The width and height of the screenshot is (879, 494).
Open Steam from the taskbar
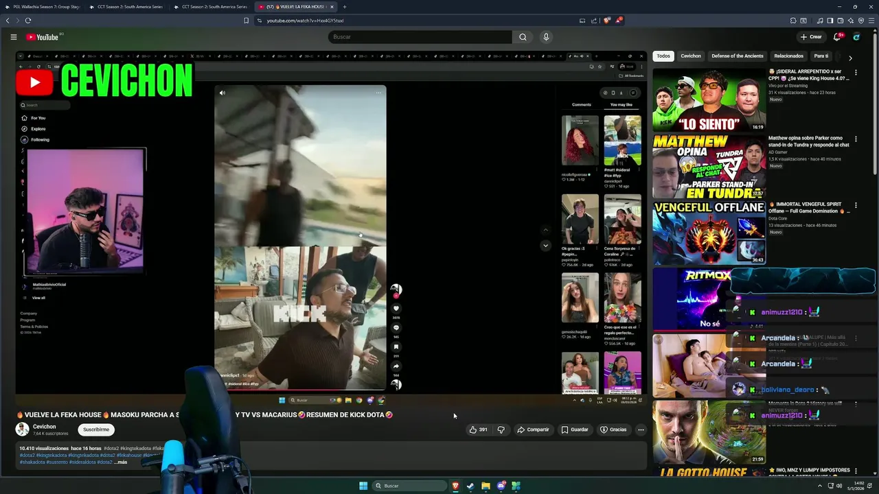click(470, 486)
